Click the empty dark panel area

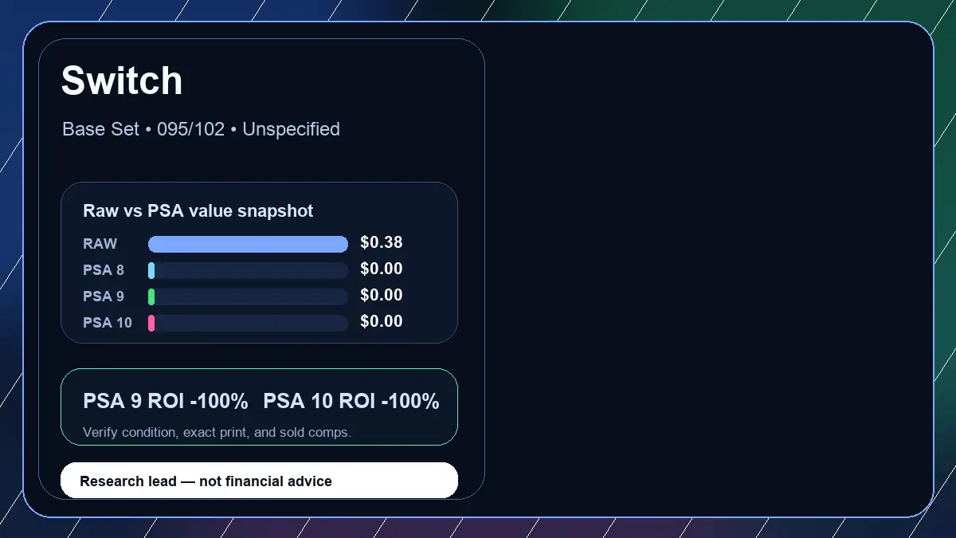tap(709, 269)
